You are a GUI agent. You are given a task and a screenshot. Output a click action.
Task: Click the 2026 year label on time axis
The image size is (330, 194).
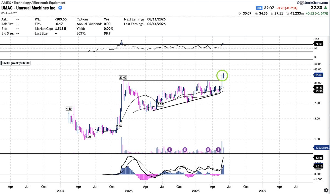(195, 191)
